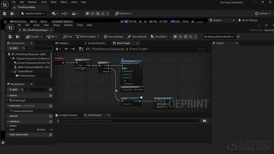
Task: Expand the Camera variables category
Action: click(x=7, y=126)
